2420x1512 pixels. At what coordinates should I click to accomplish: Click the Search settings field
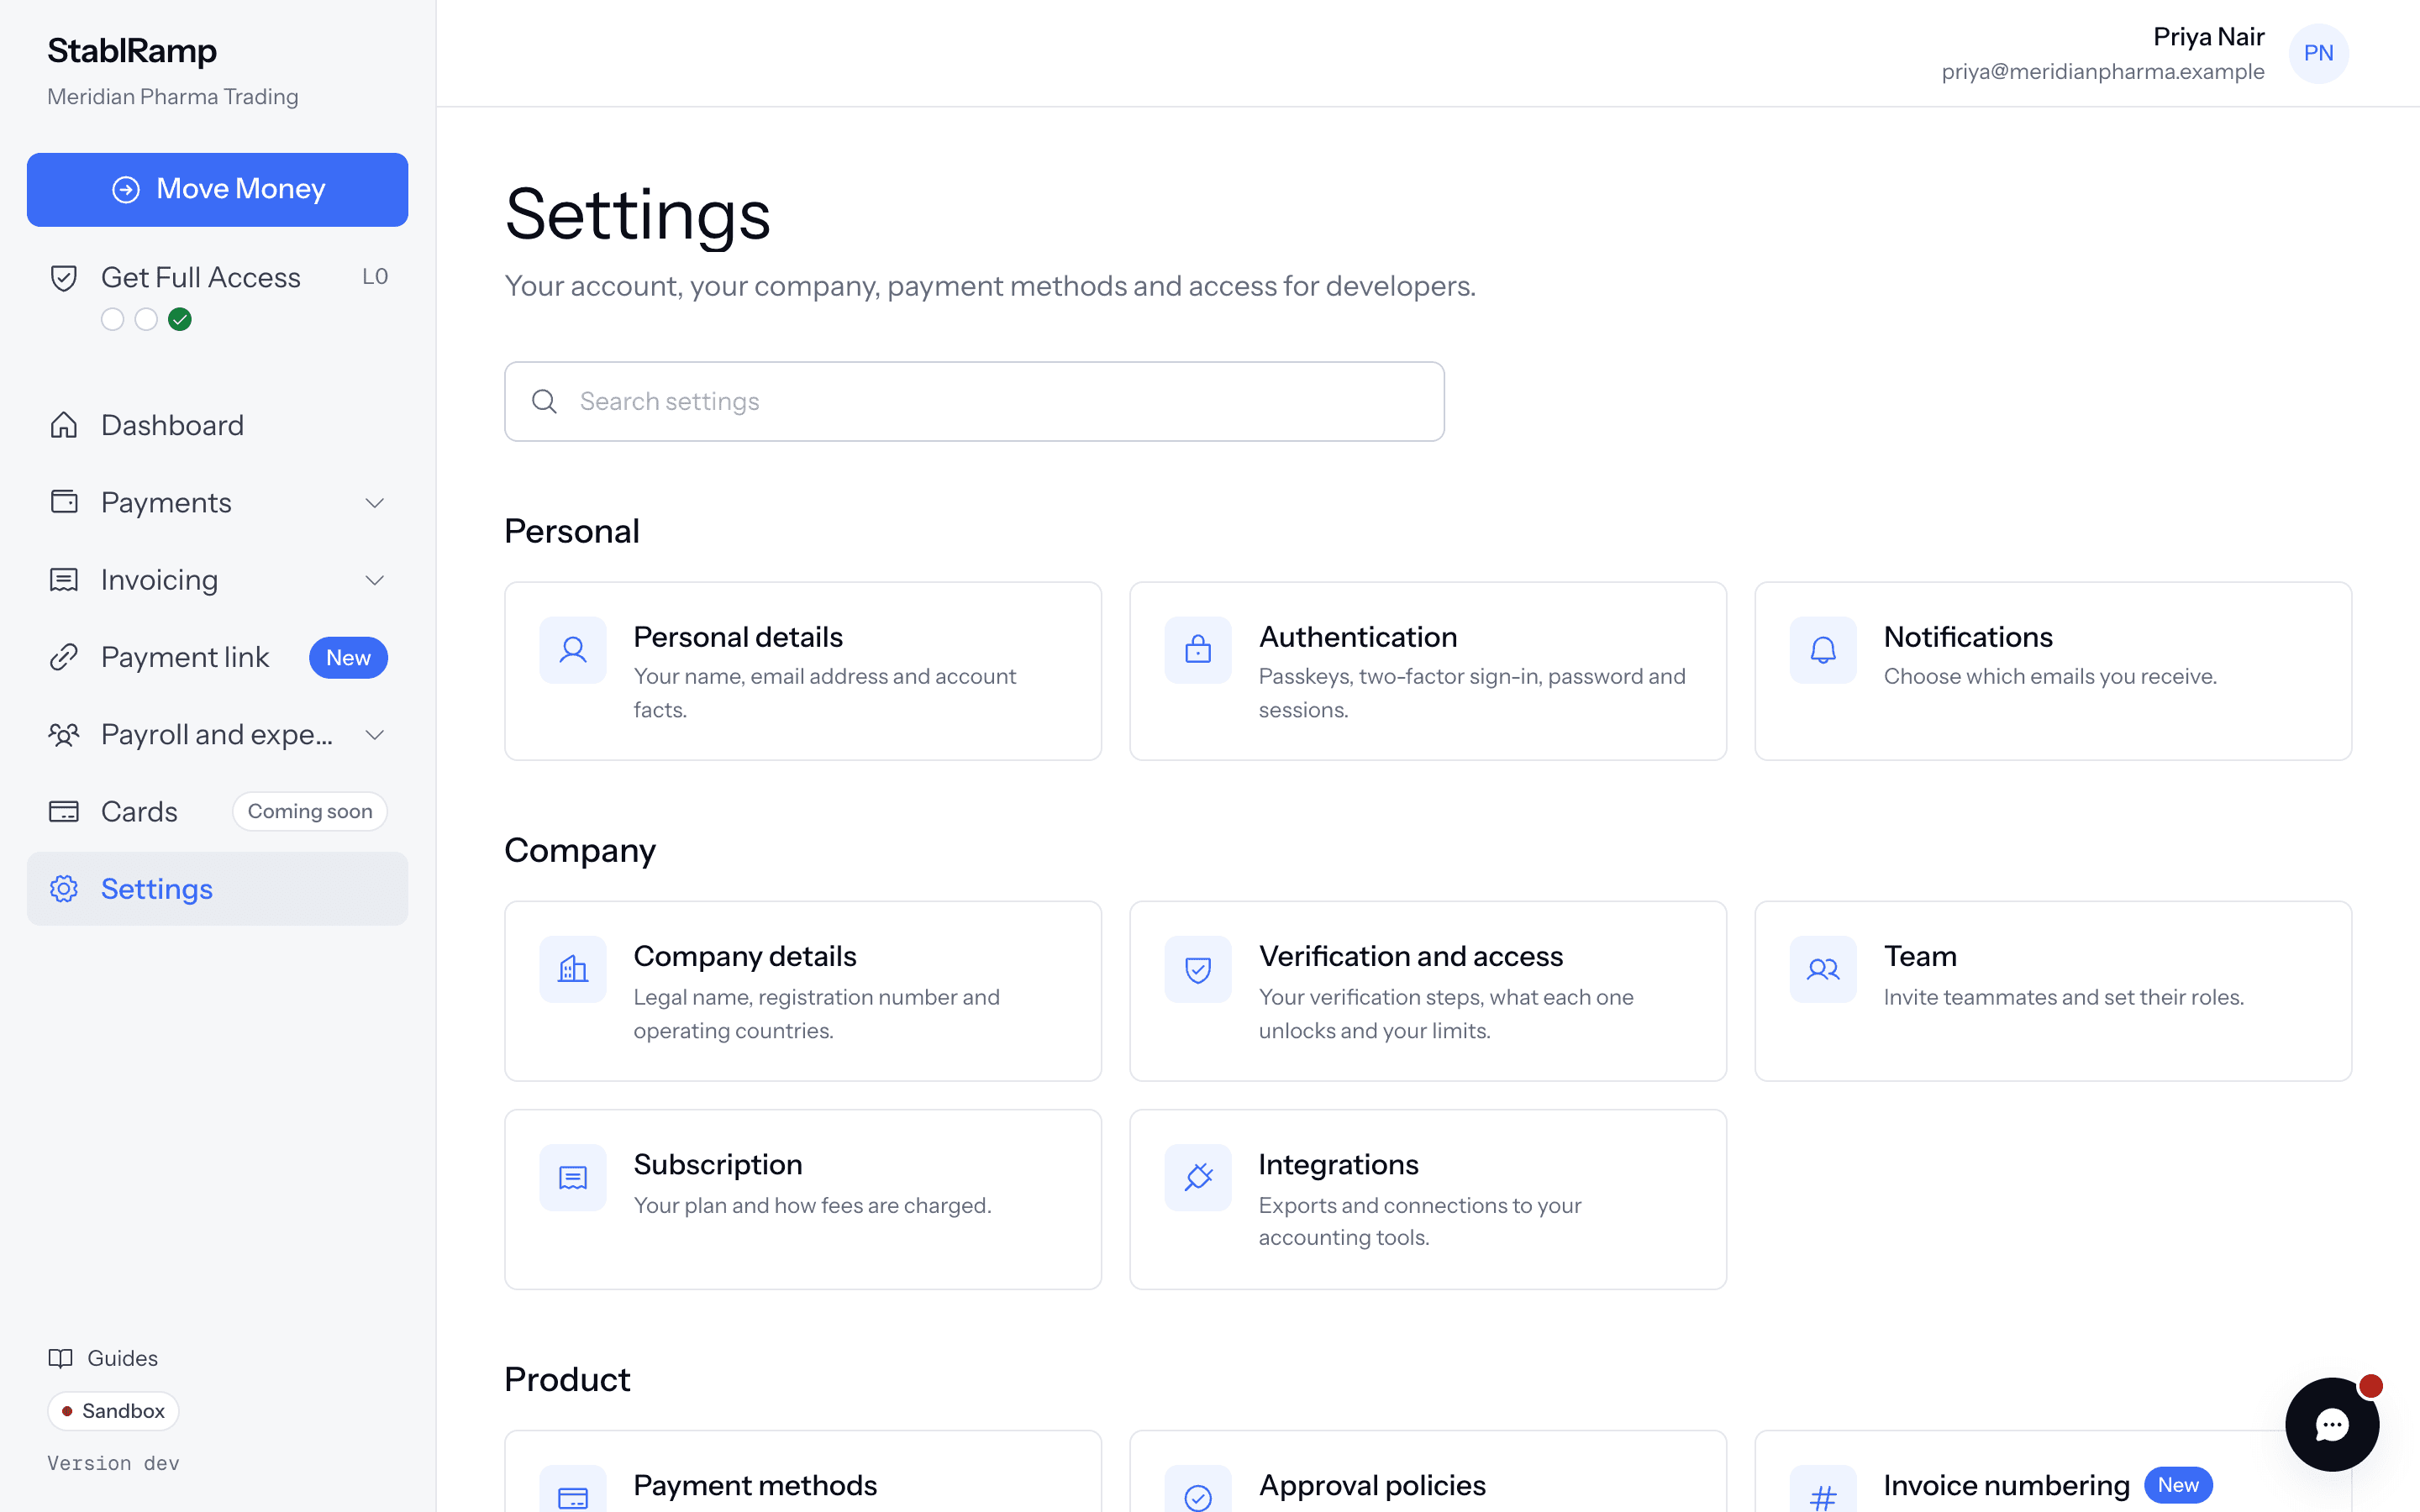point(974,401)
